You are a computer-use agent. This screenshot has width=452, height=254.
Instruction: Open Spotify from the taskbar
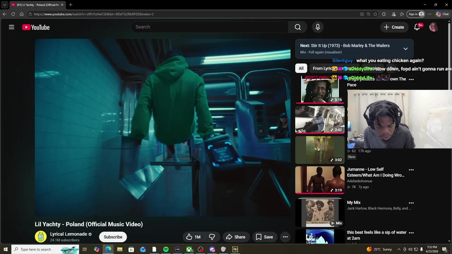166,249
